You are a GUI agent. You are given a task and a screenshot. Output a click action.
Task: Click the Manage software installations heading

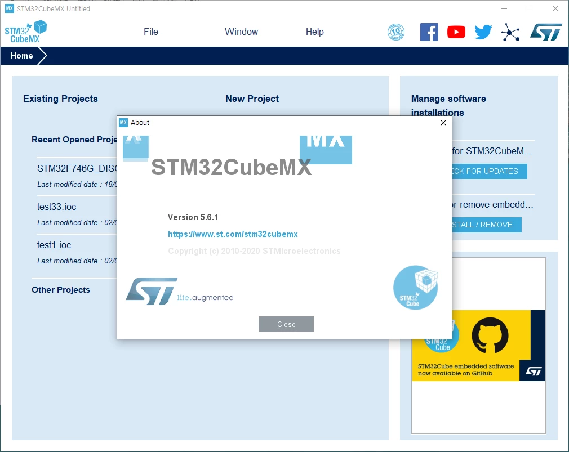tap(448, 105)
